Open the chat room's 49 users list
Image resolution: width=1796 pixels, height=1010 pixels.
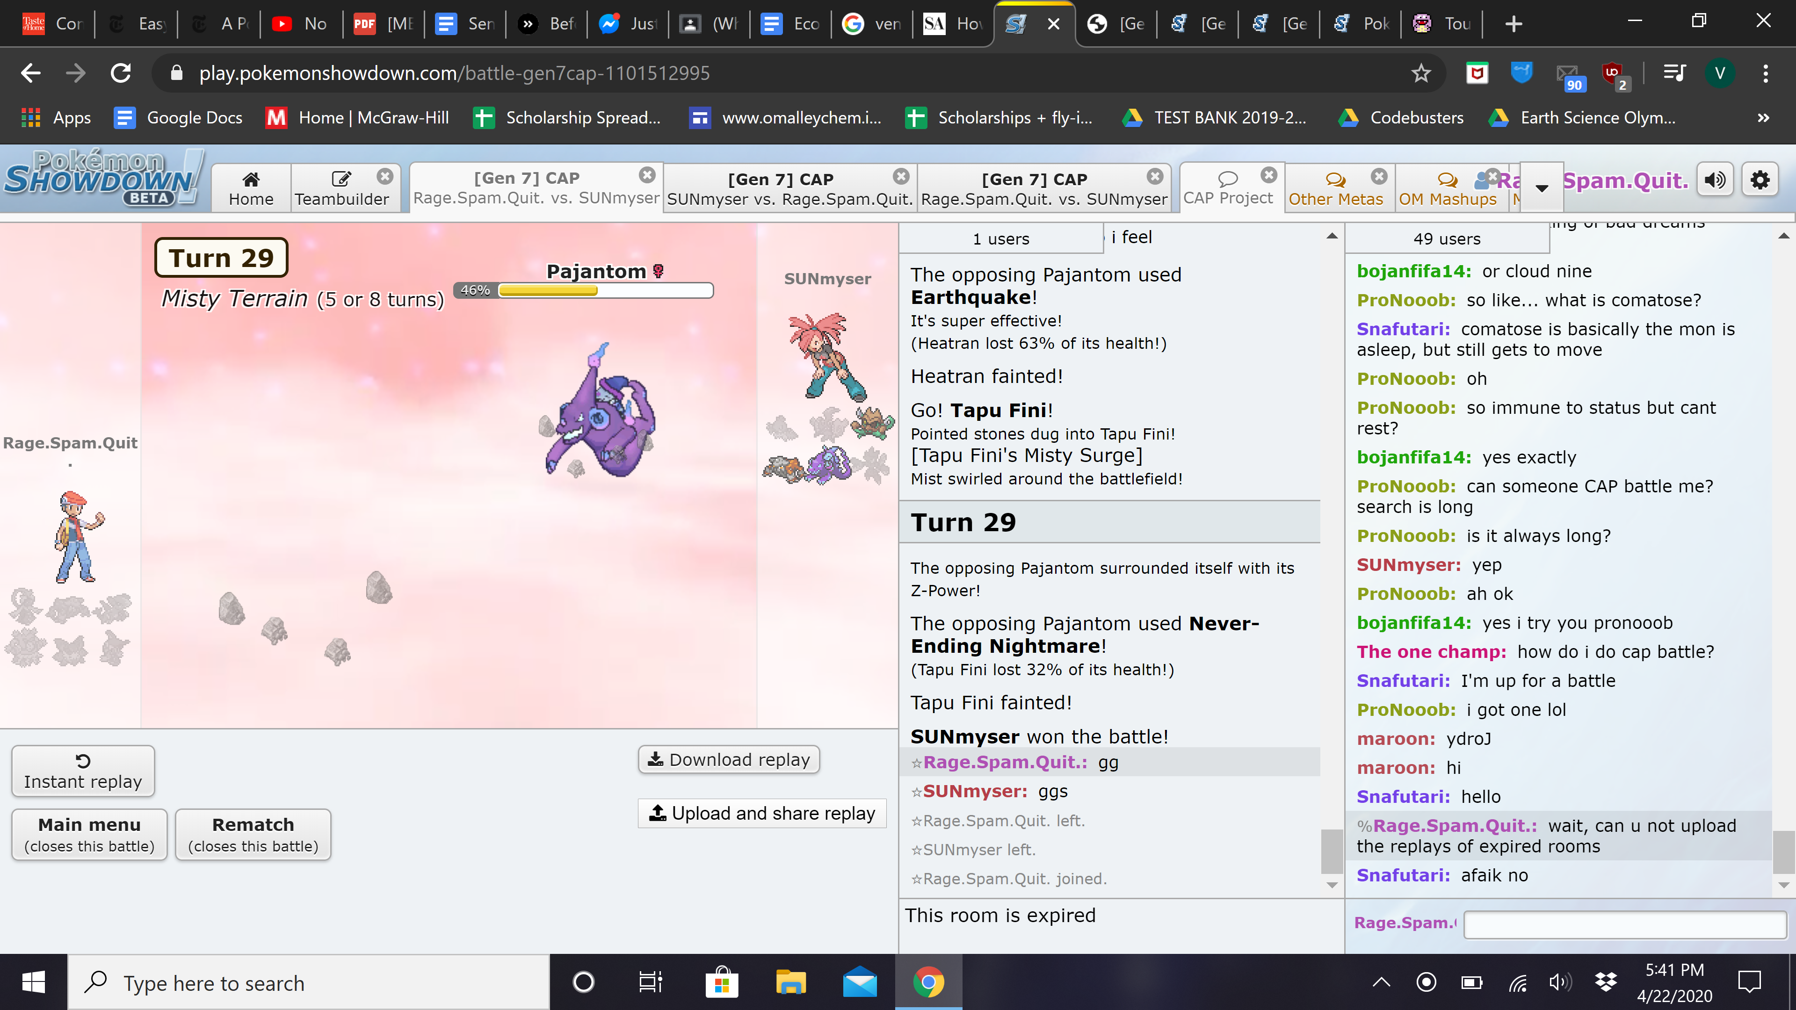click(x=1447, y=238)
